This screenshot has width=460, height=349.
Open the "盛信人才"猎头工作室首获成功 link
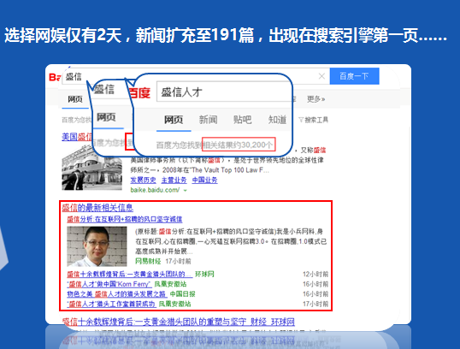pyautogui.click(x=111, y=304)
